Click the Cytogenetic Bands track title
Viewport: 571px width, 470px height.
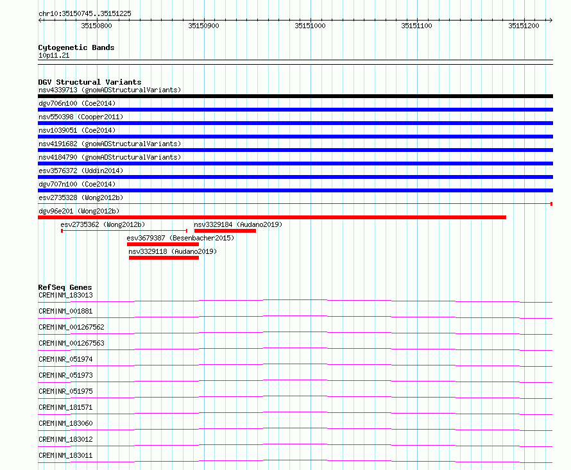pos(76,47)
